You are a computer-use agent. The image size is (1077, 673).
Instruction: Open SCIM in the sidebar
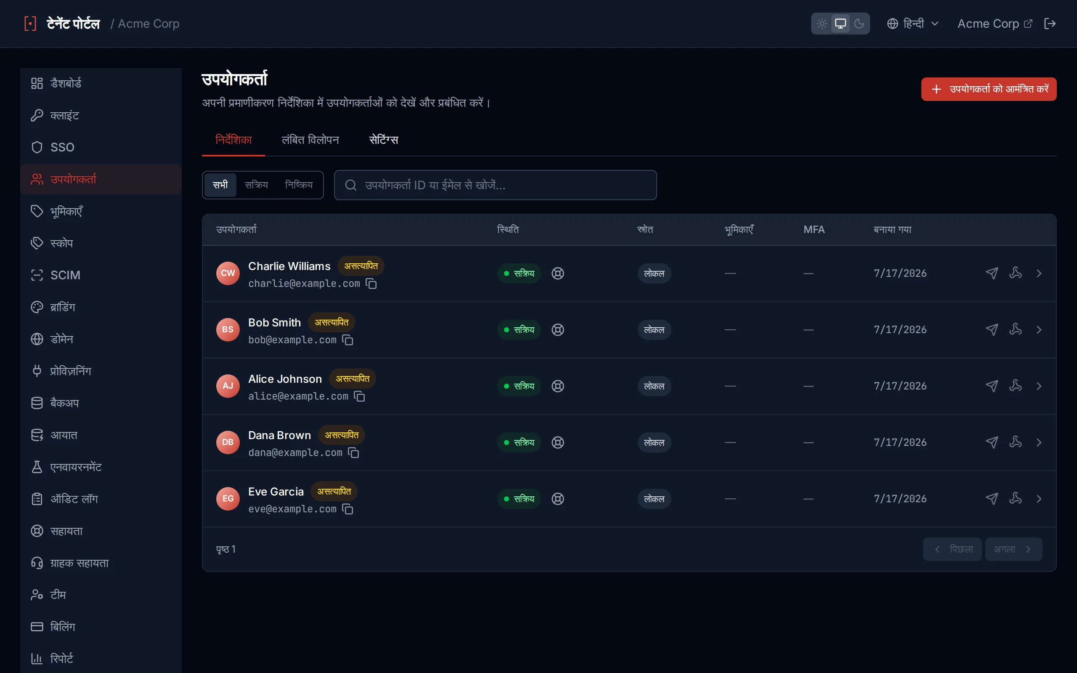[101, 275]
